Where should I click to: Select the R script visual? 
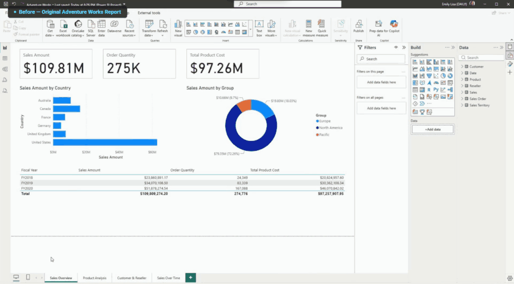point(429,90)
